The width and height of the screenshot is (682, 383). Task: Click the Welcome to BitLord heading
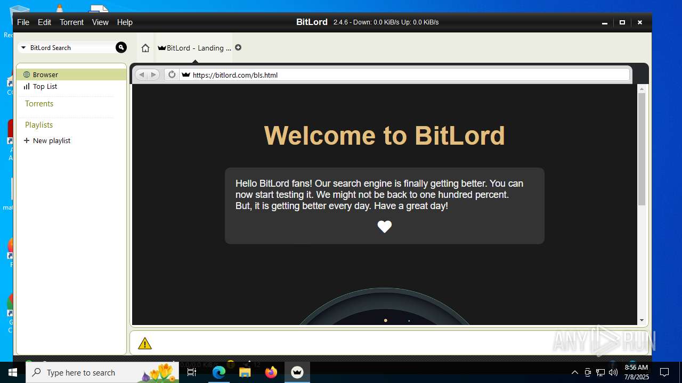pos(384,135)
